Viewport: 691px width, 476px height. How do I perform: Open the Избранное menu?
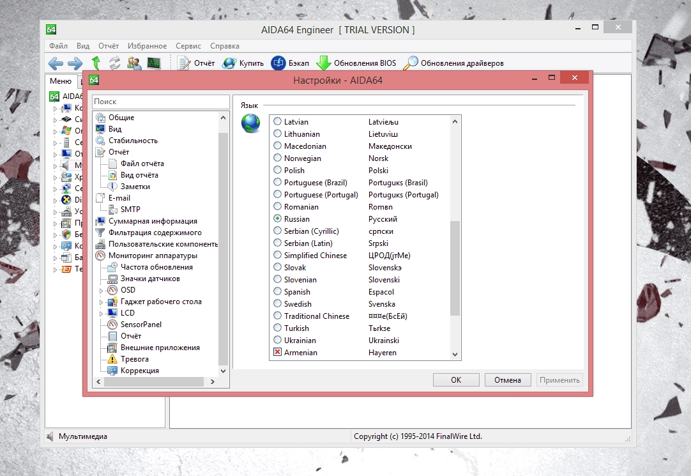click(147, 46)
